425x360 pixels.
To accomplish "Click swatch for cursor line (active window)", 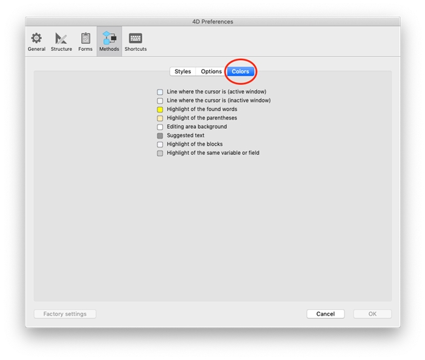I will pos(160,92).
